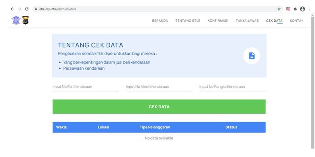
Task: Click the blue document icon in circle
Action: 252,56
